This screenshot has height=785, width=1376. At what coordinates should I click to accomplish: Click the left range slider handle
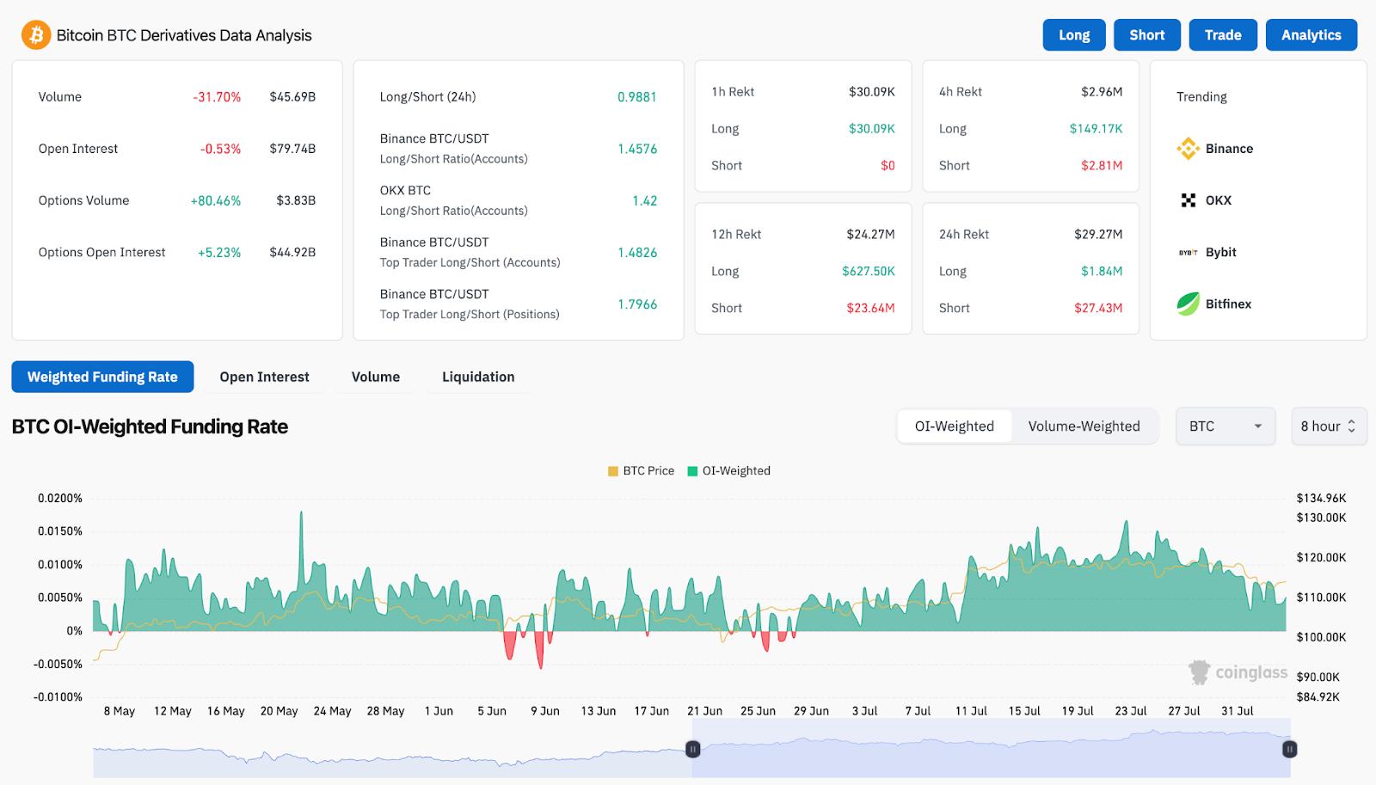point(692,750)
